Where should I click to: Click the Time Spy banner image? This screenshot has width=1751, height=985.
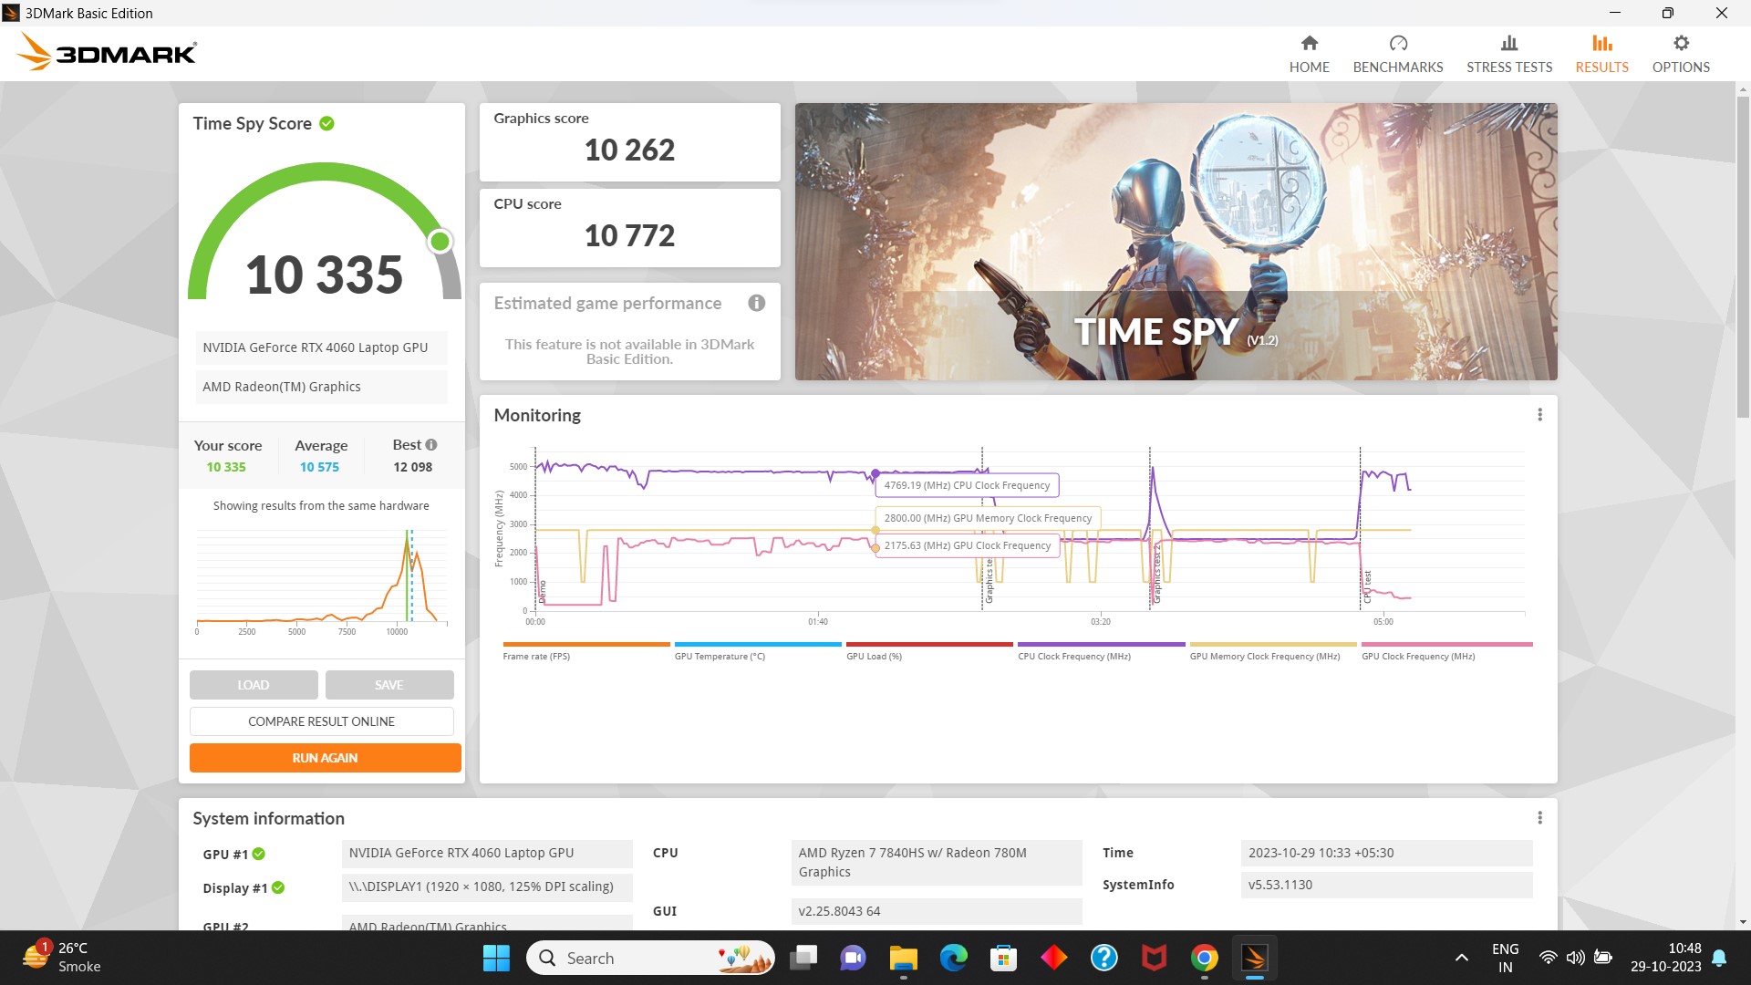tap(1175, 242)
